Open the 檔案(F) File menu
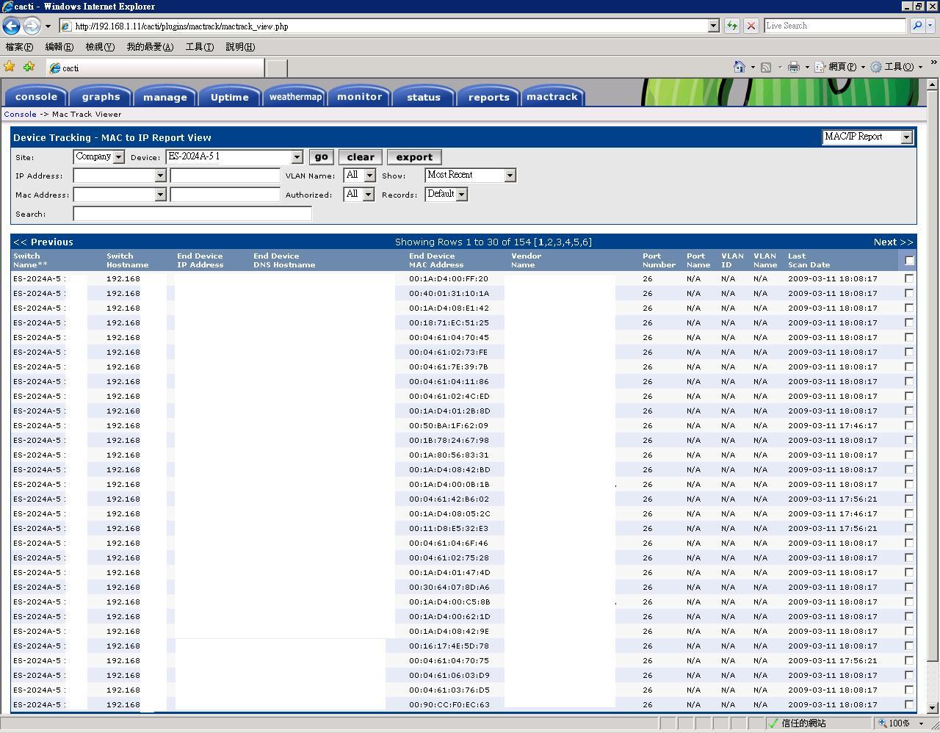940x733 pixels. click(x=19, y=47)
